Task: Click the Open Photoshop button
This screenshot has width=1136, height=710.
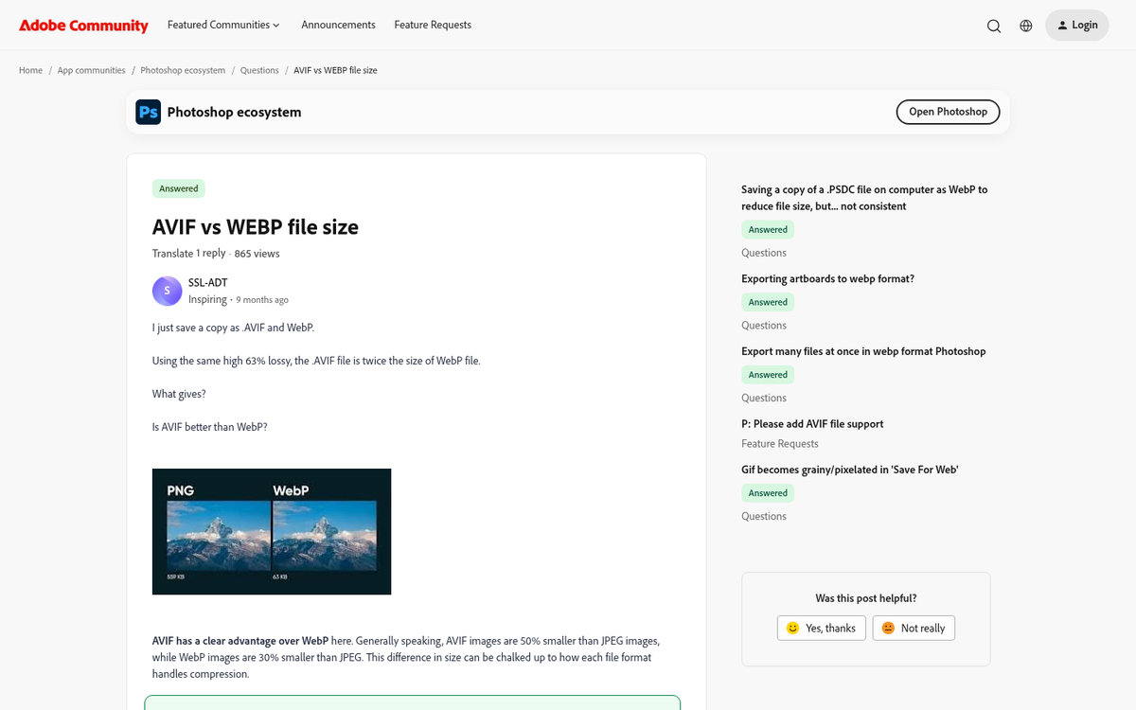Action: click(948, 112)
